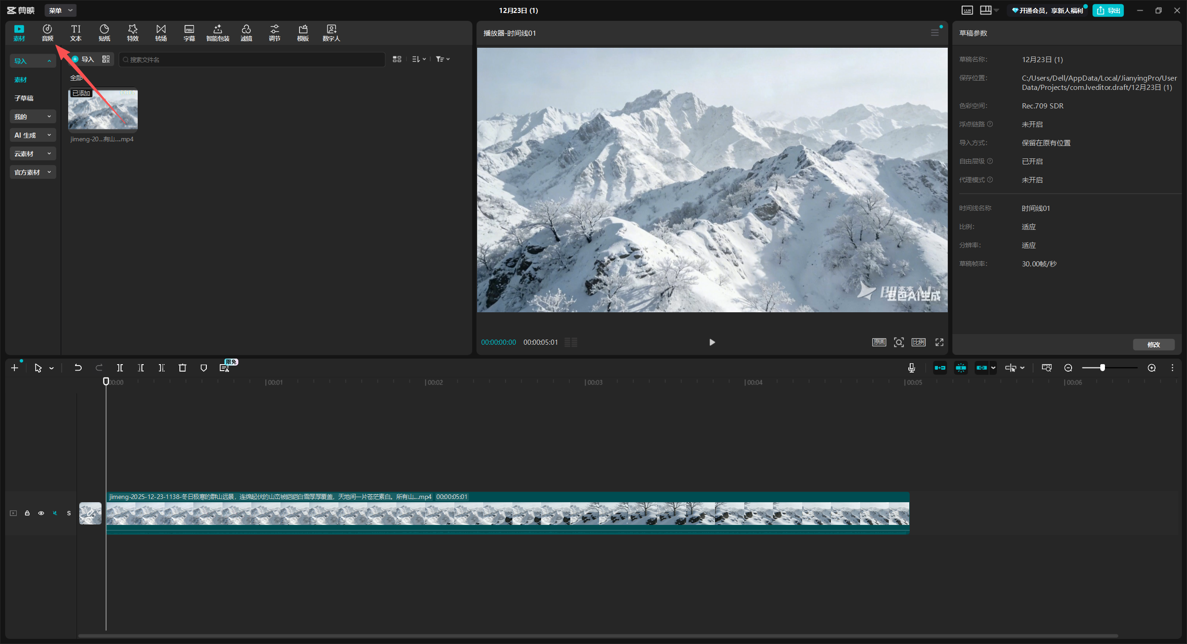The height and width of the screenshot is (644, 1187).
Task: Expand the AI 生成 section
Action: coord(32,135)
